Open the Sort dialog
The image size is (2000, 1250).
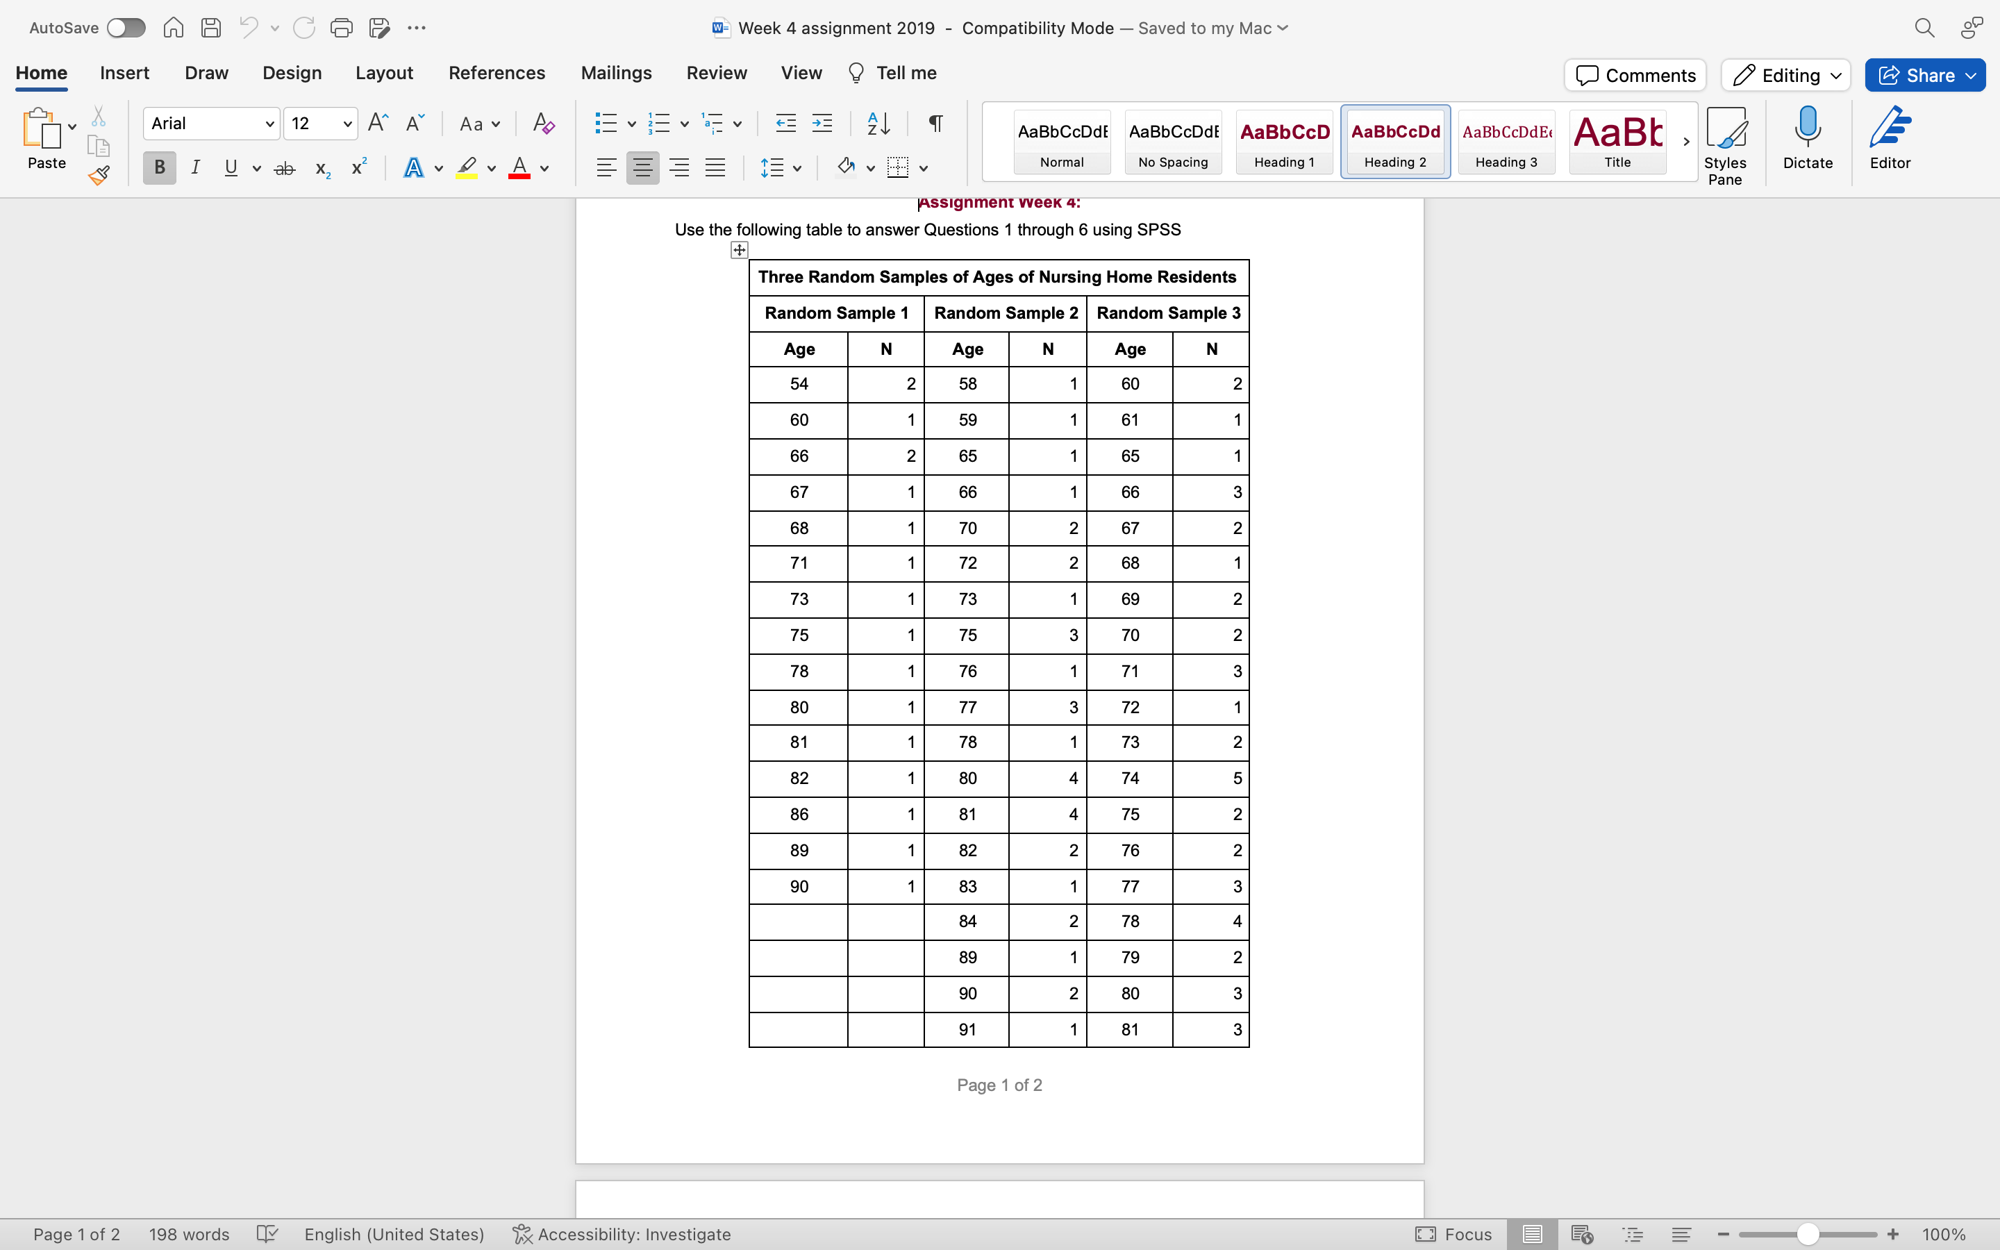[x=878, y=123]
